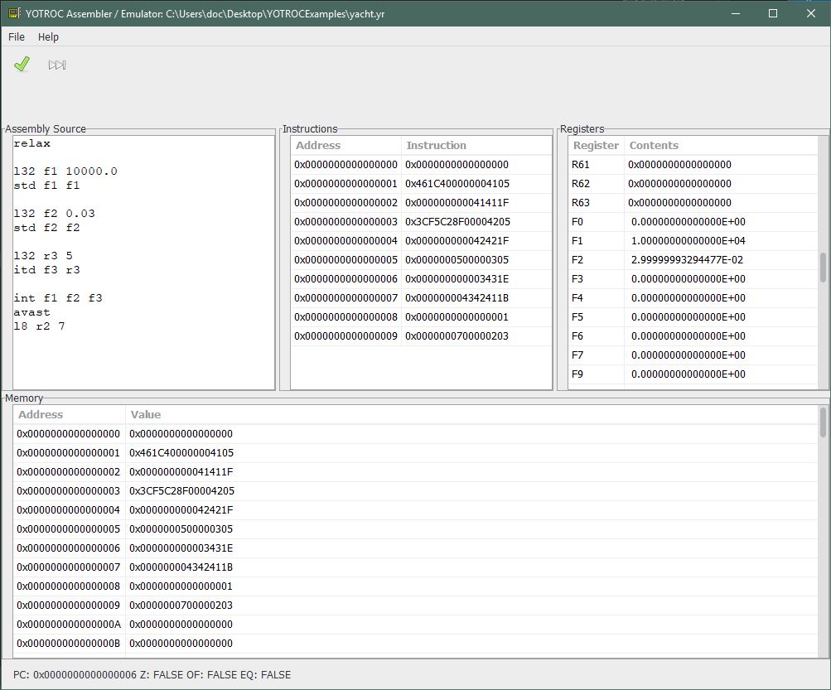Click the source line 'l32 r3 5'
Image resolution: width=831 pixels, height=690 pixels.
click(x=43, y=256)
